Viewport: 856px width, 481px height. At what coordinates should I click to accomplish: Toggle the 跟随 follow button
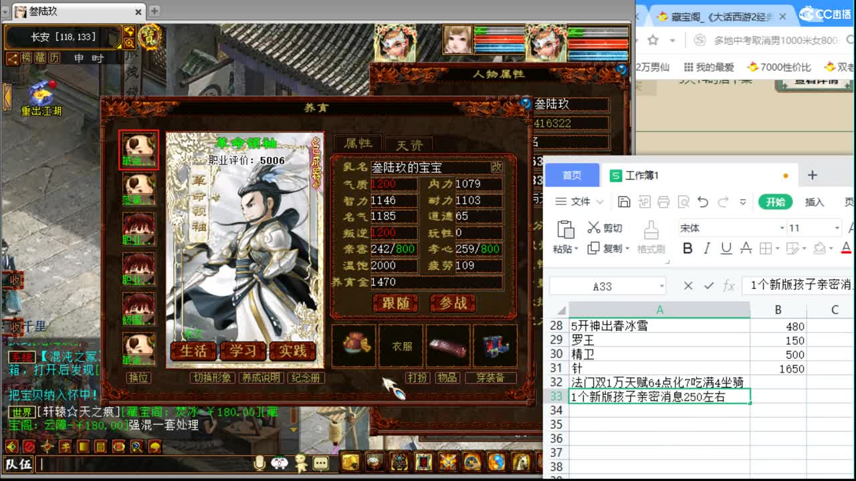395,303
